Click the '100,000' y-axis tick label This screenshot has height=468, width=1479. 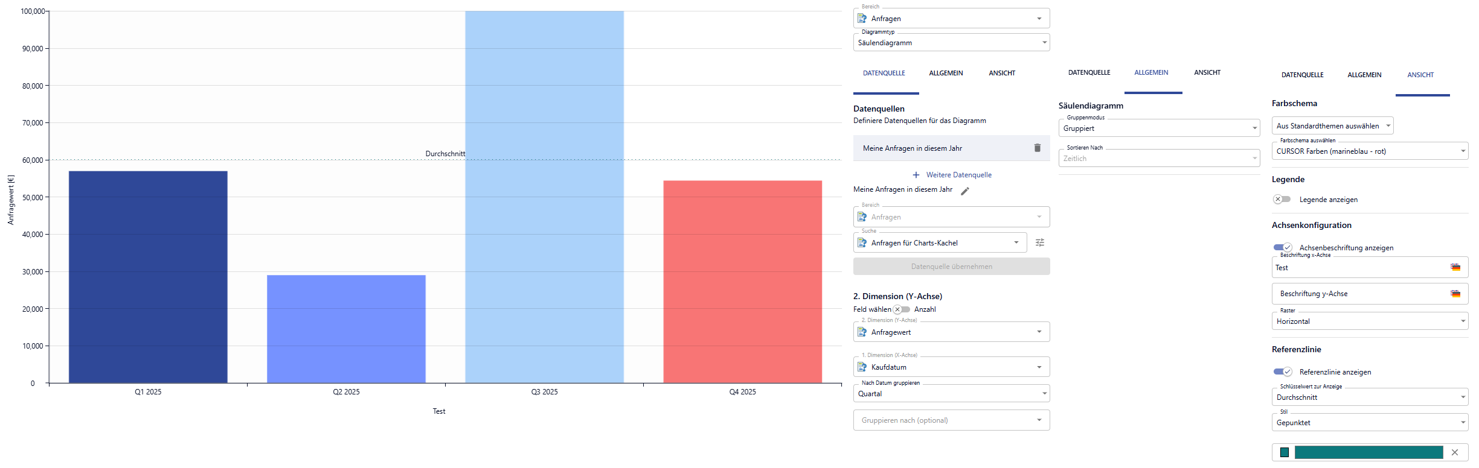tap(33, 11)
